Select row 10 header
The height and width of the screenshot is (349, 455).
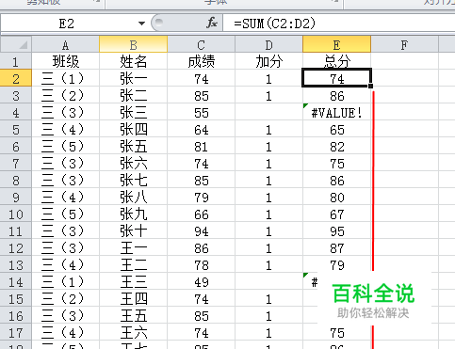[16, 214]
